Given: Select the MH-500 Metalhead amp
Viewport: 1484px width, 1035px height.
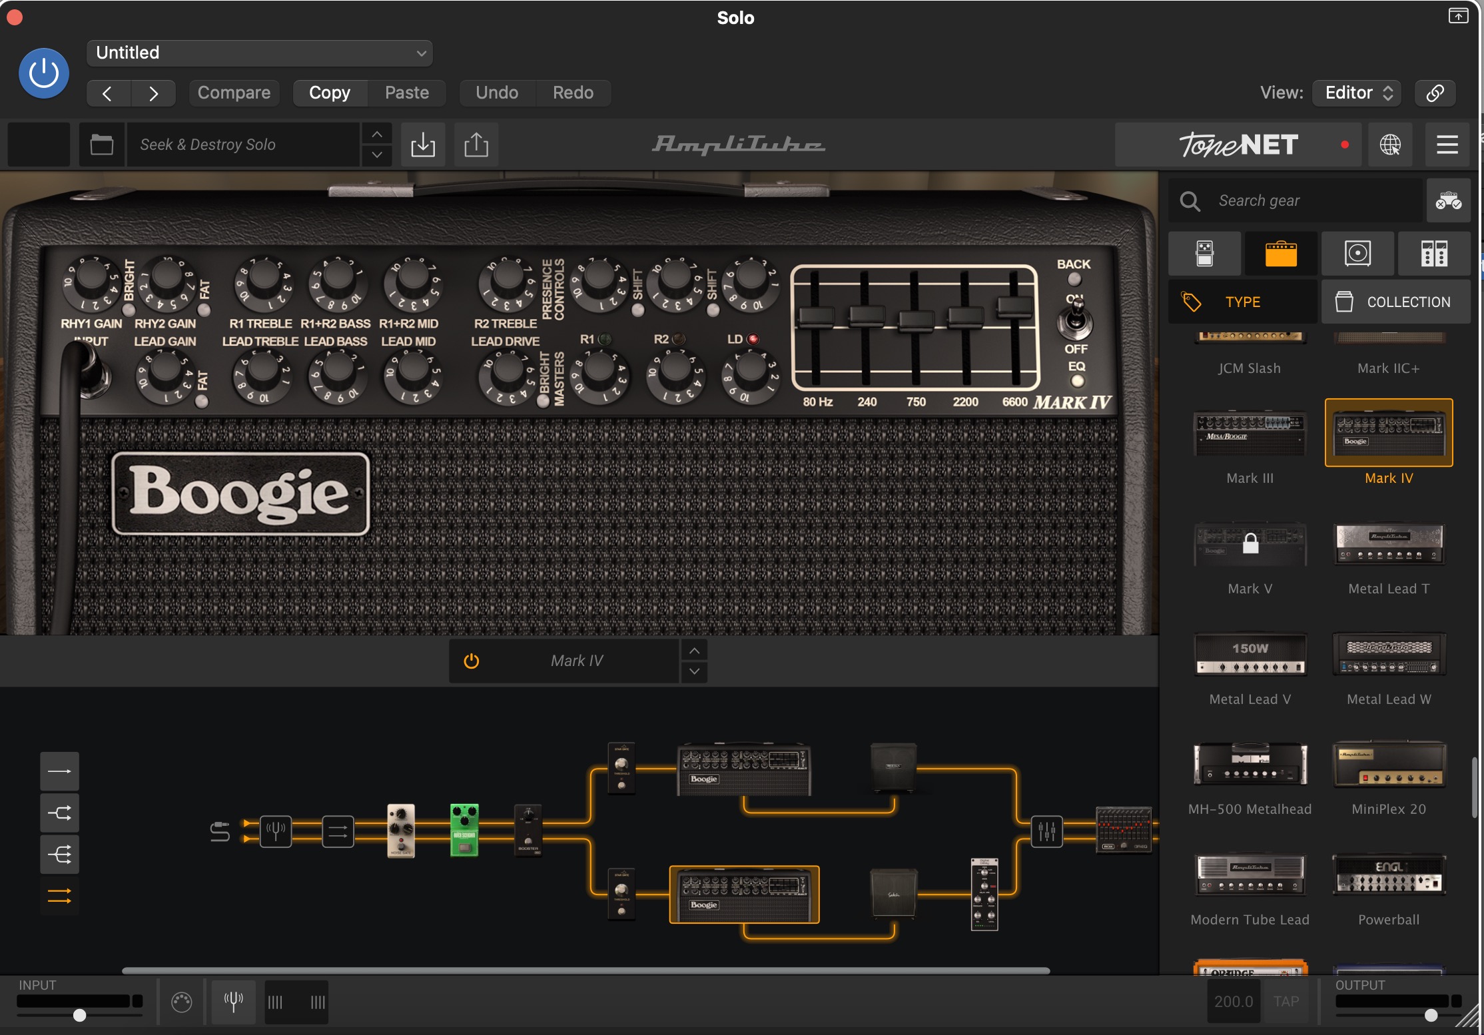Looking at the screenshot, I should coord(1250,764).
